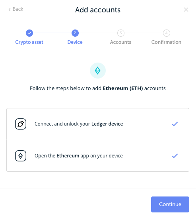Click the completed Crypto asset checkmark circle
The width and height of the screenshot is (196, 220).
[x=29, y=33]
